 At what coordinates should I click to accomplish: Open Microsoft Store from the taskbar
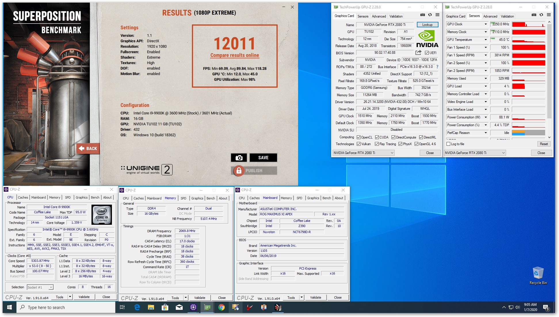[x=165, y=307]
